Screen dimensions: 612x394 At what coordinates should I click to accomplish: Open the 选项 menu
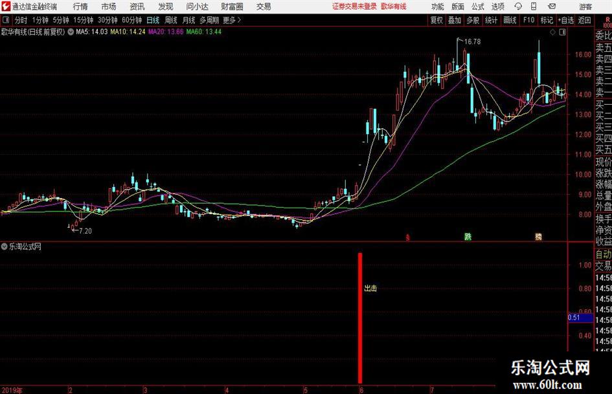[x=497, y=6]
